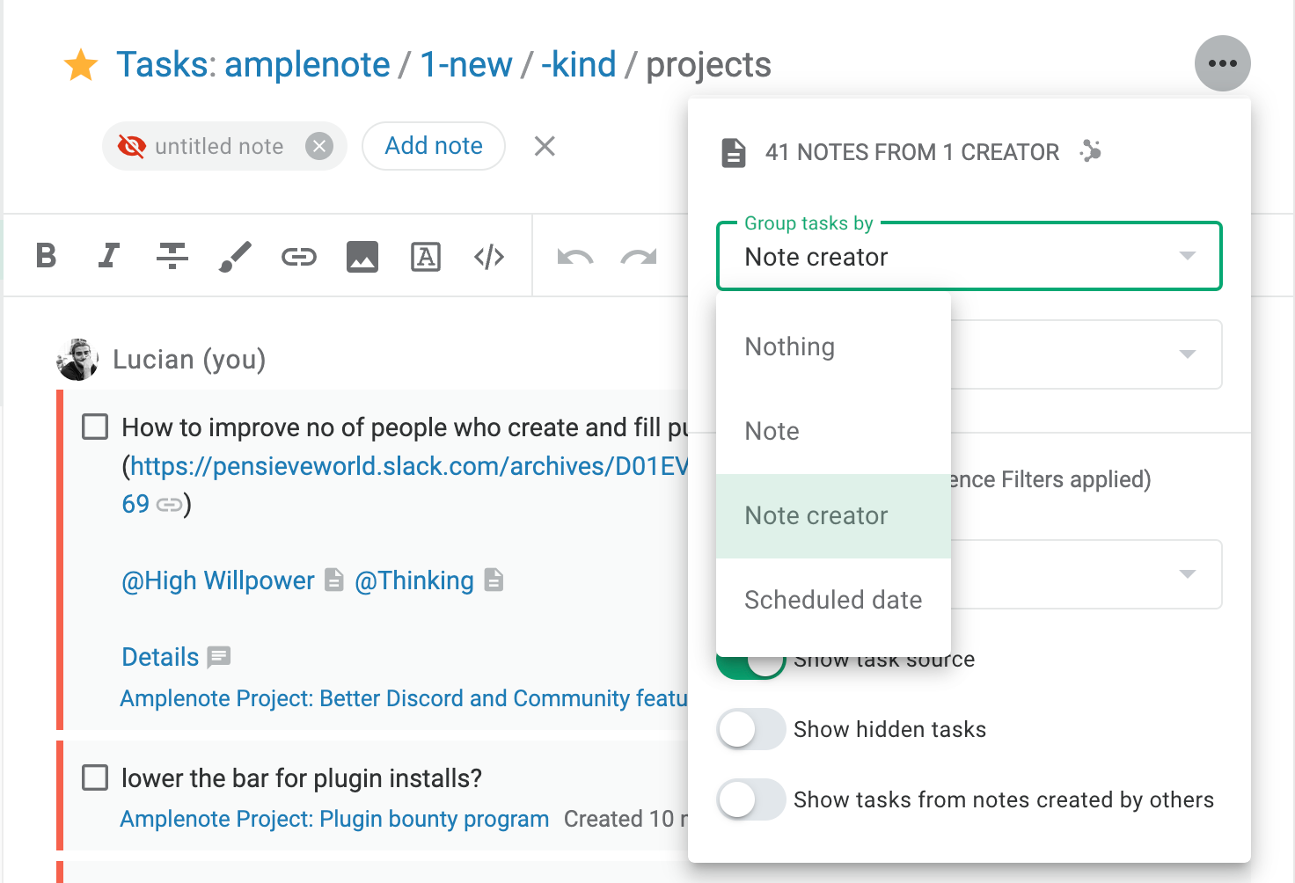Open Amplenote Project: Better Discord and Community link
Screen dimensions: 1295x883
point(404,698)
